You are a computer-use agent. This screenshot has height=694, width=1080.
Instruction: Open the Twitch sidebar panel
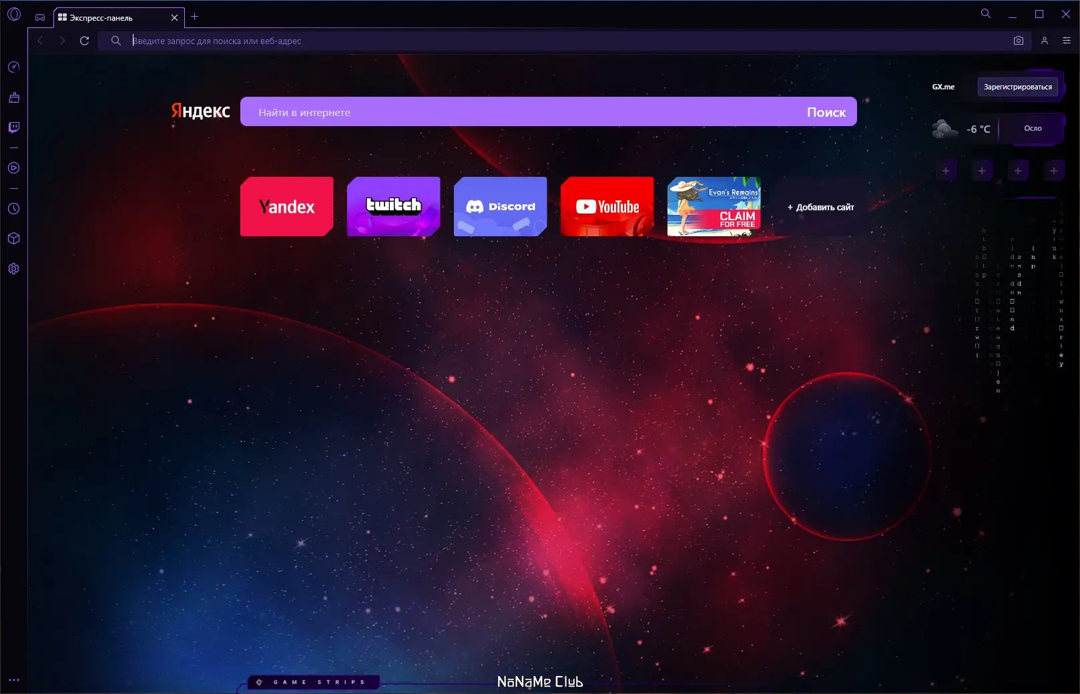tap(14, 127)
